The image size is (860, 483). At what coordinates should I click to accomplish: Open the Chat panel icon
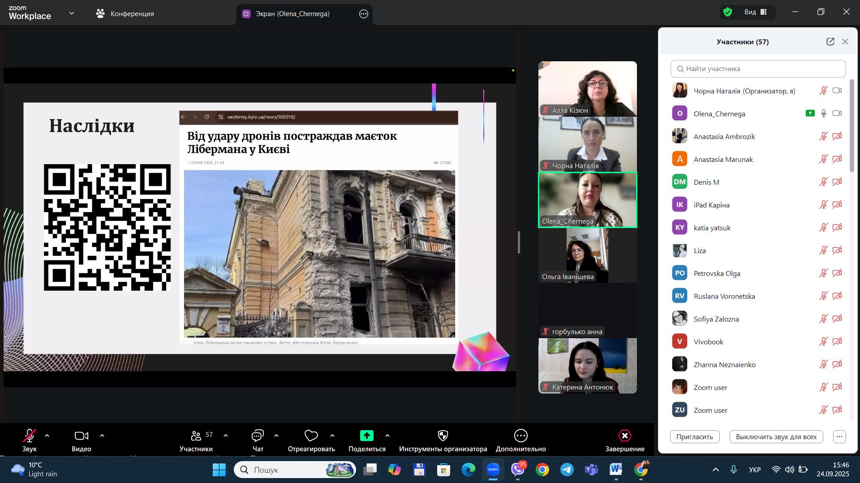click(258, 436)
